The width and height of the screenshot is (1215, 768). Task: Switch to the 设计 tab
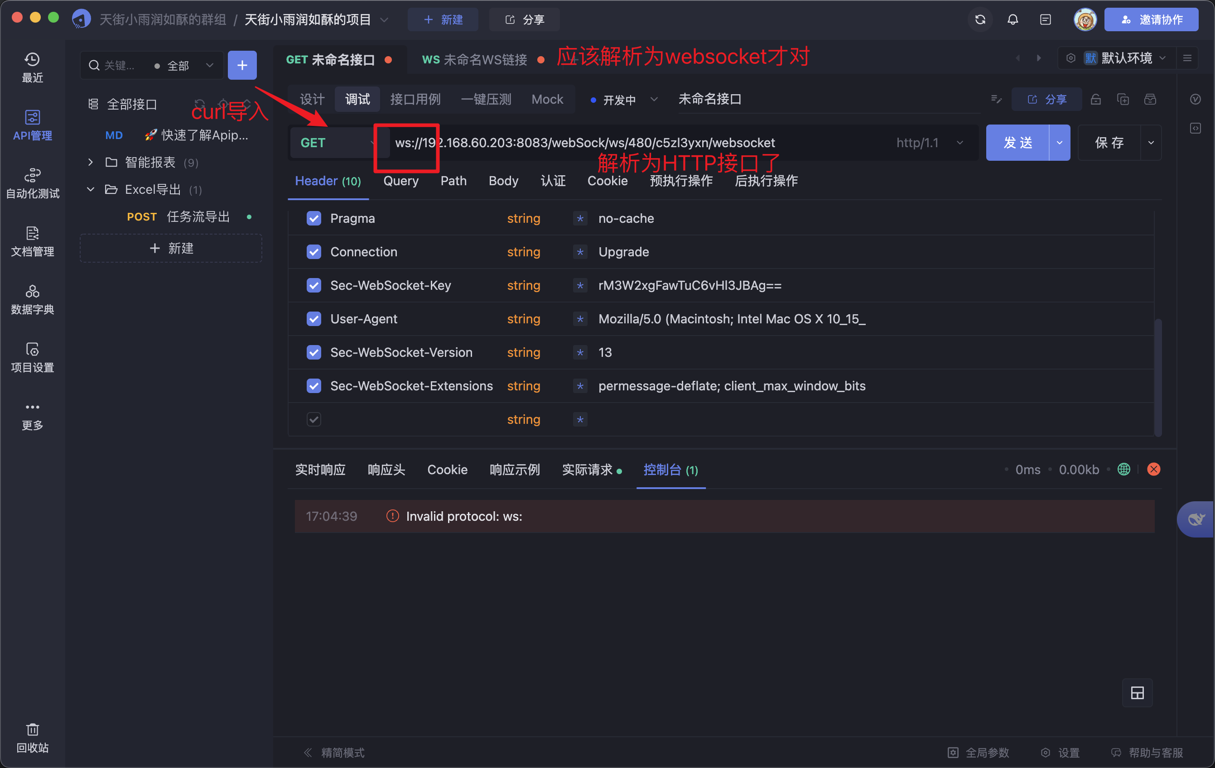312,99
